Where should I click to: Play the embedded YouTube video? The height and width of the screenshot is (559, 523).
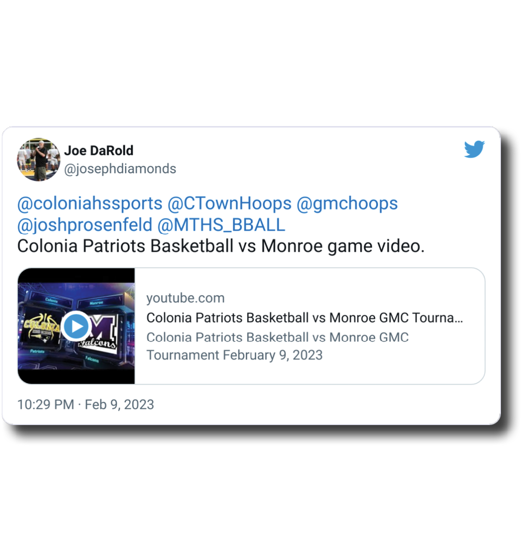point(76,326)
